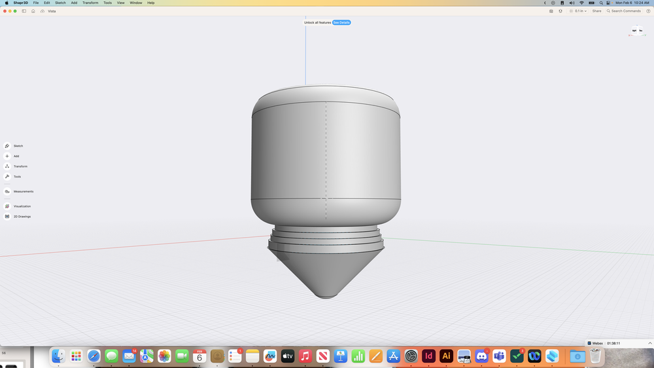654x368 pixels.
Task: Go to the home screen icon
Action: [33, 11]
